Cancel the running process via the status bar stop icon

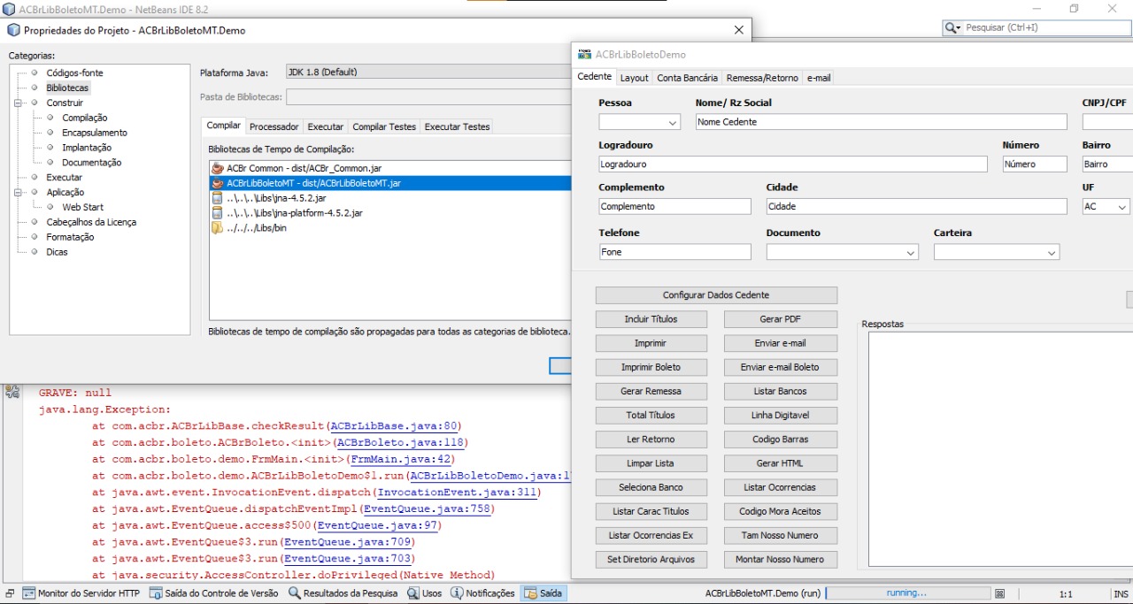click(x=999, y=593)
